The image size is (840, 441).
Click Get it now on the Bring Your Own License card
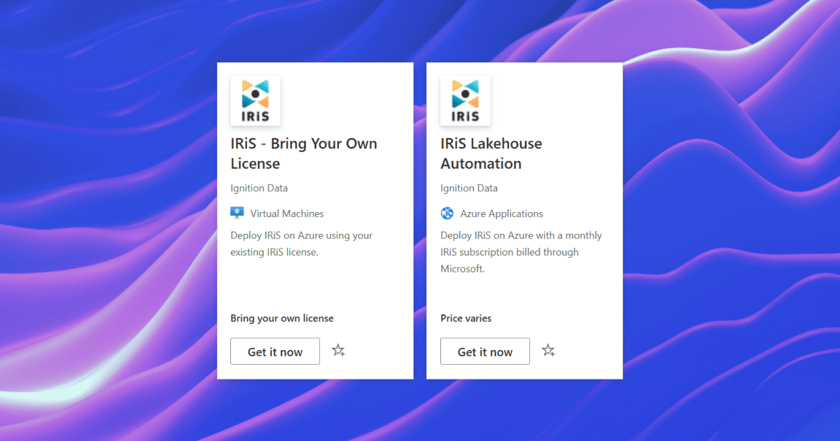[274, 351]
